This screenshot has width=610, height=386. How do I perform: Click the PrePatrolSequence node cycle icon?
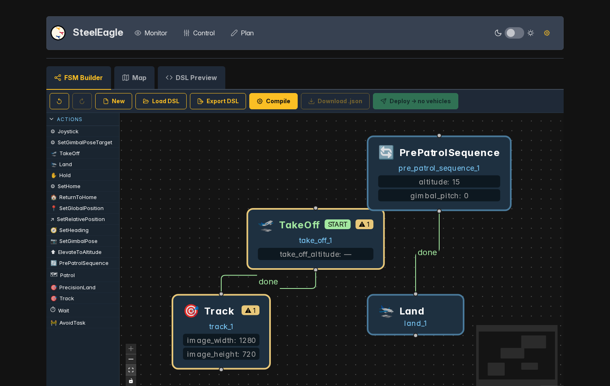[x=386, y=152]
